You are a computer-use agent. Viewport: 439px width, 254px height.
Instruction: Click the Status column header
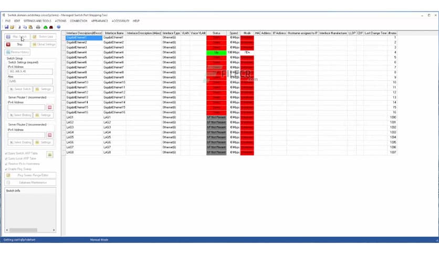pyautogui.click(x=216, y=33)
